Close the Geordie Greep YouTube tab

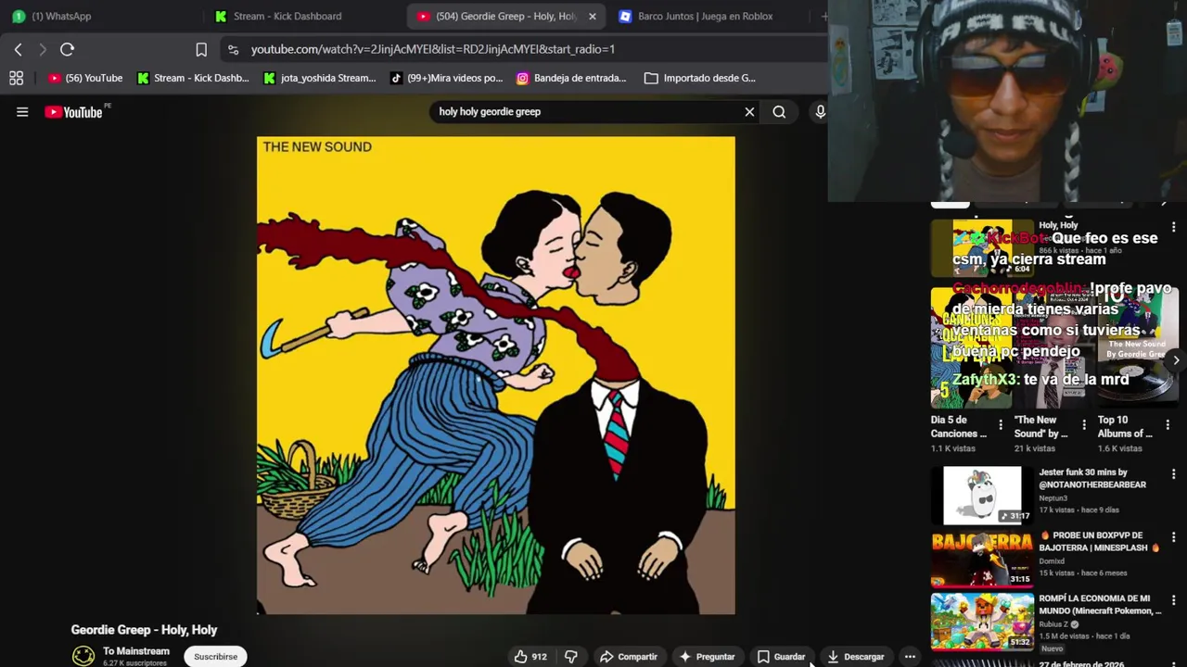pos(593,16)
